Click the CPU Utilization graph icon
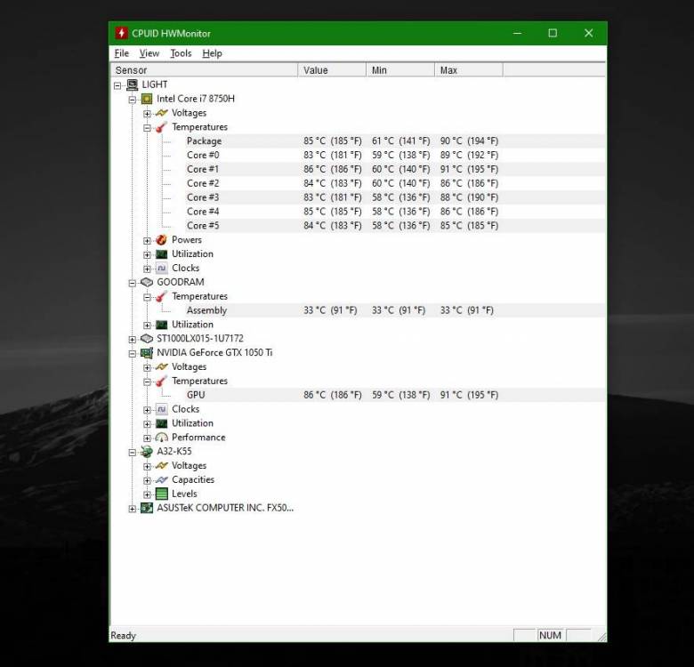Viewport: 694px width, 667px height. point(162,253)
